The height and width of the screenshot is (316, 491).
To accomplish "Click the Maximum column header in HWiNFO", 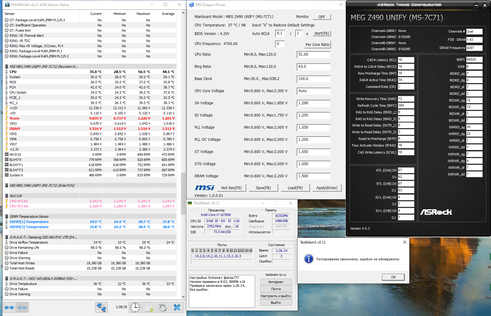I will 143,14.
